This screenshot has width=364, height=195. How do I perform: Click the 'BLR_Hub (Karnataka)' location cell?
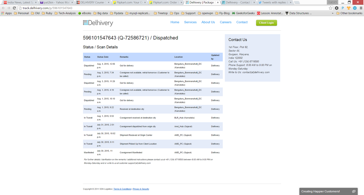click(x=184, y=118)
